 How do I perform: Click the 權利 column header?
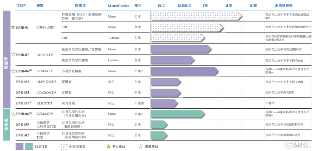coord(138,6)
